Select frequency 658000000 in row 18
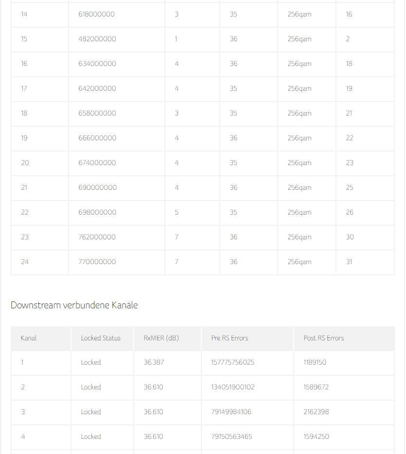Image resolution: width=406 pixels, height=454 pixels. pos(97,113)
